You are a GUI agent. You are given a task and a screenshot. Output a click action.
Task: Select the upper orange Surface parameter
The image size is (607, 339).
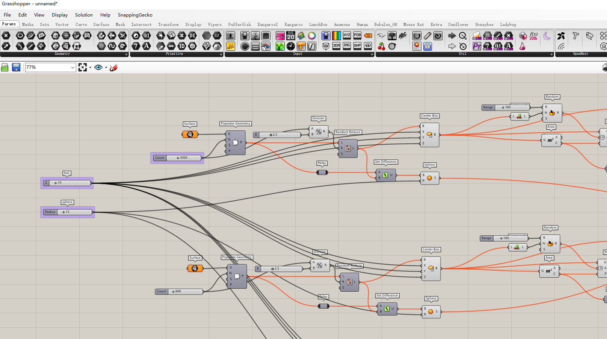click(x=190, y=135)
